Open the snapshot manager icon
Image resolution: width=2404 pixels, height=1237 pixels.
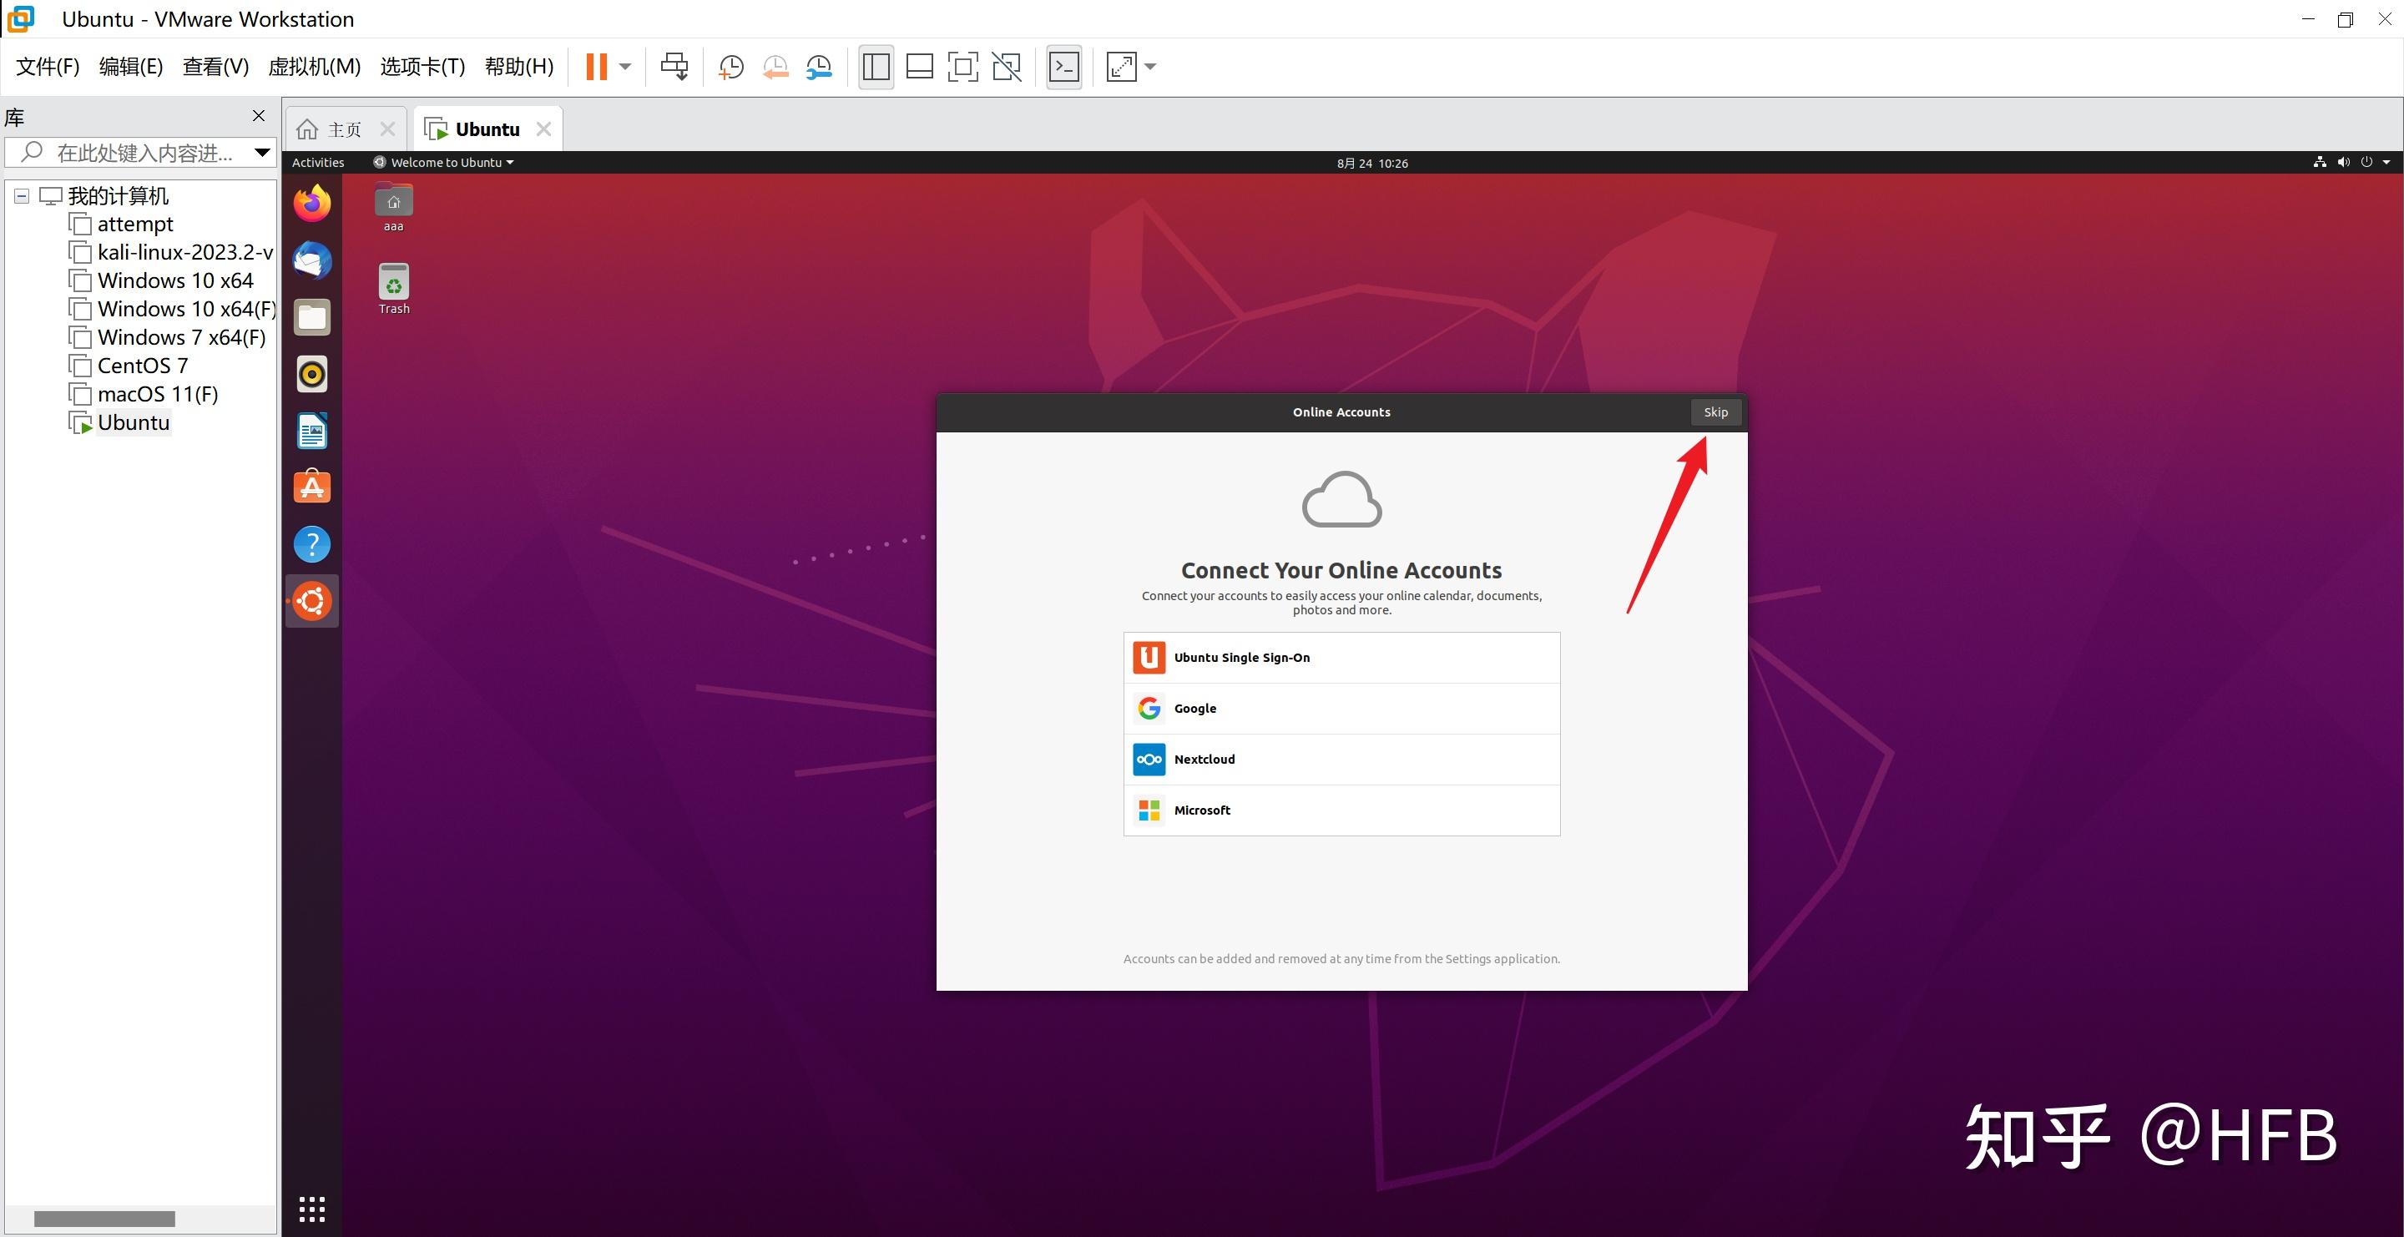(818, 66)
